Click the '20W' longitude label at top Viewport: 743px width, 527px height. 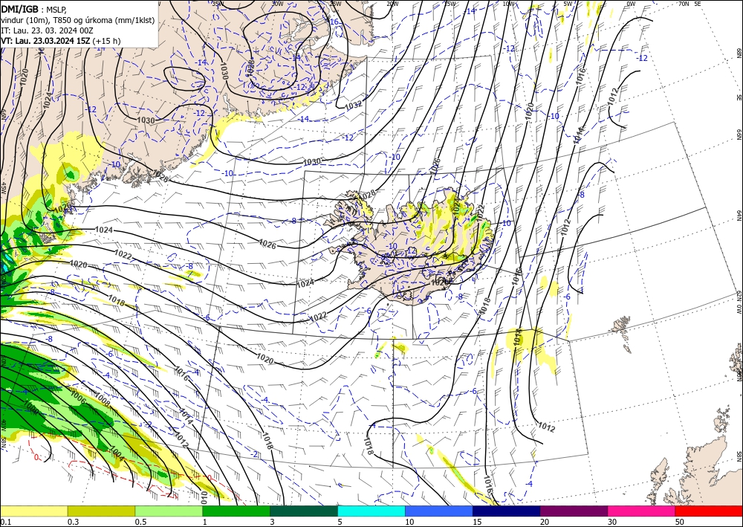point(392,4)
